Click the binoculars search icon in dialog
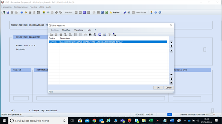Screen dimensions: 222x124 [x=90, y=35]
